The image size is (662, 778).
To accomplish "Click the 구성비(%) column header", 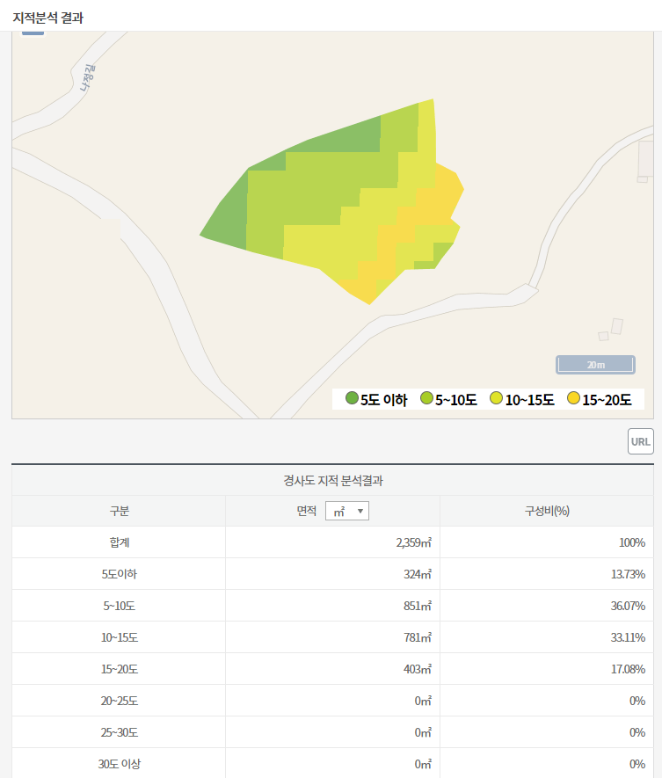I will (547, 511).
